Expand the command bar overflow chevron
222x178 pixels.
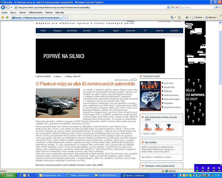tap(220, 16)
